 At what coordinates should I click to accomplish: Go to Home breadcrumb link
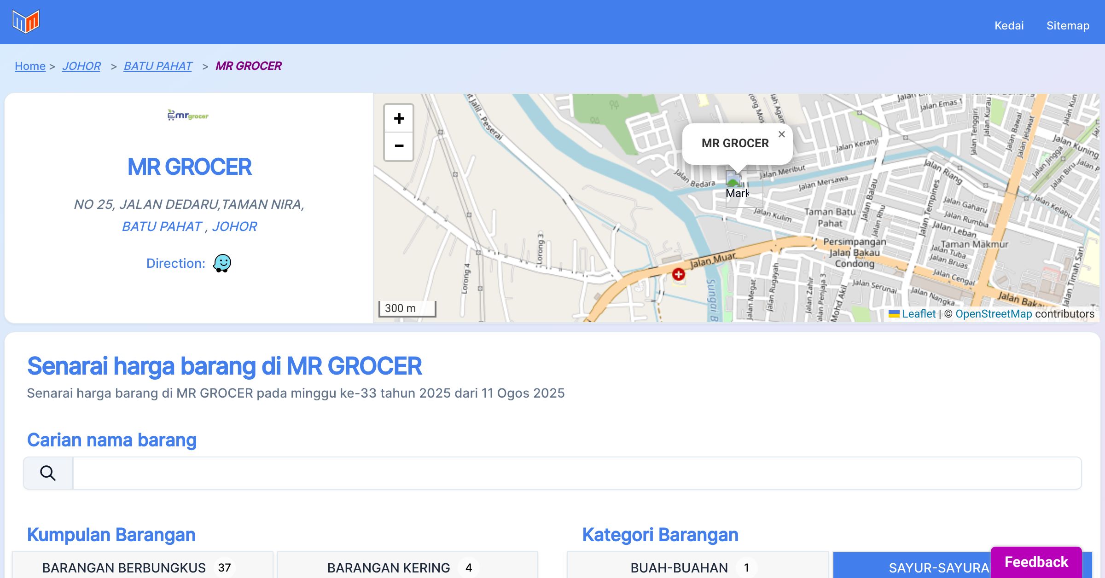[x=30, y=66]
